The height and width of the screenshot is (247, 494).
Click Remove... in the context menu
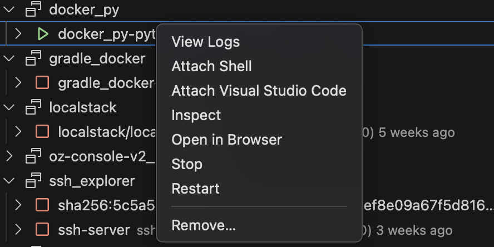point(204,225)
